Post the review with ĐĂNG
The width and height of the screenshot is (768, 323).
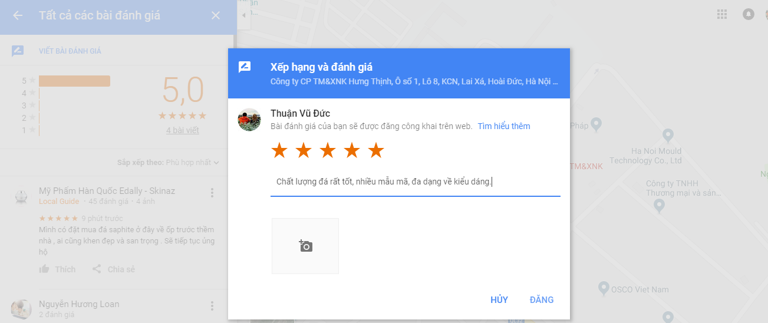click(542, 300)
